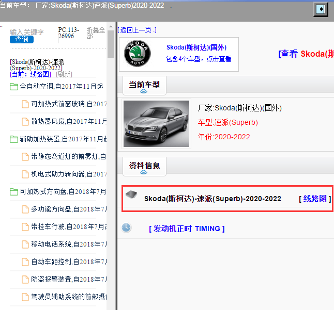Click file icon beside 可加热式前窗玻璃

coord(25,104)
